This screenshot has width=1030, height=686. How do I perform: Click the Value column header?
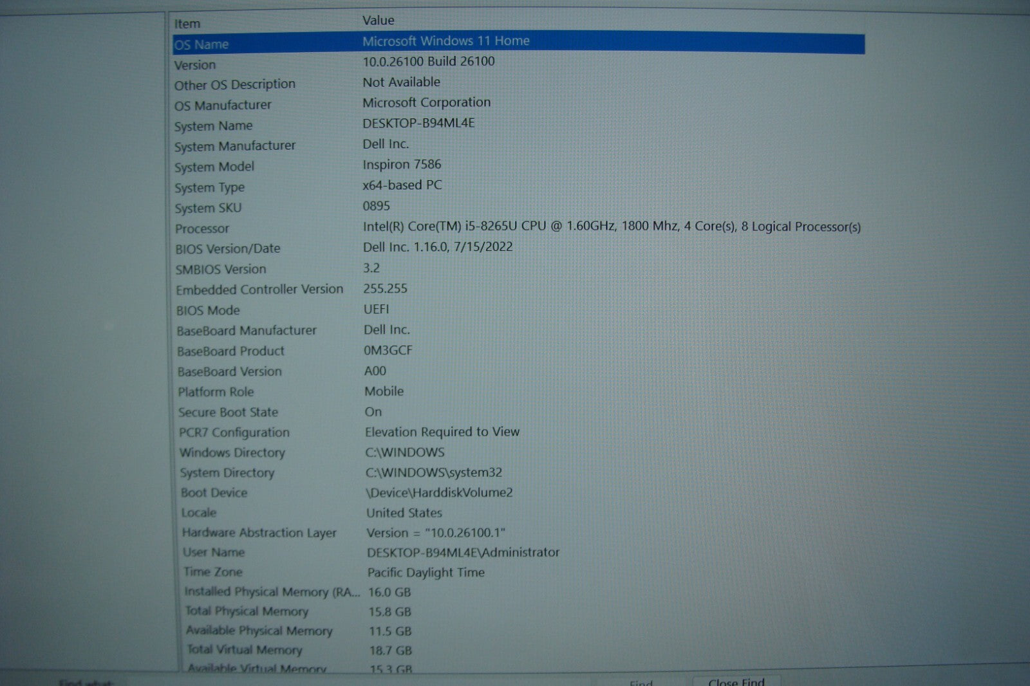pos(379,21)
